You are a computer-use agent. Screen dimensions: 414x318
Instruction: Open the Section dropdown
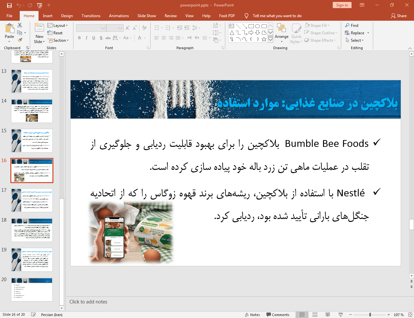coord(58,40)
